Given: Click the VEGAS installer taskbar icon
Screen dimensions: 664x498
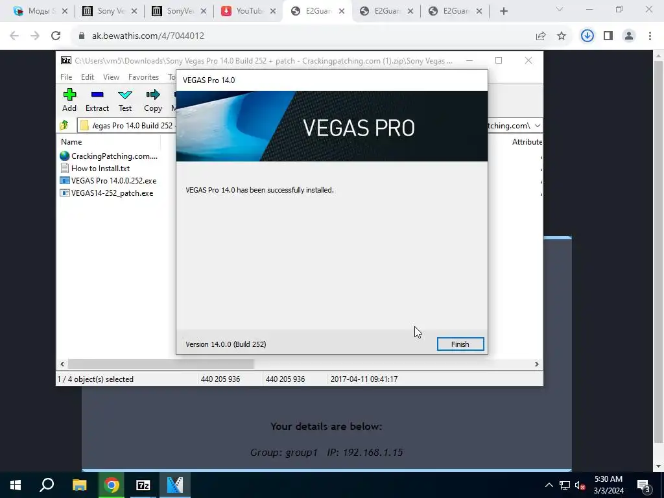Looking at the screenshot, I should 175,485.
